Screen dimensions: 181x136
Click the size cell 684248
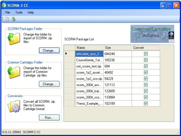click(x=117, y=54)
